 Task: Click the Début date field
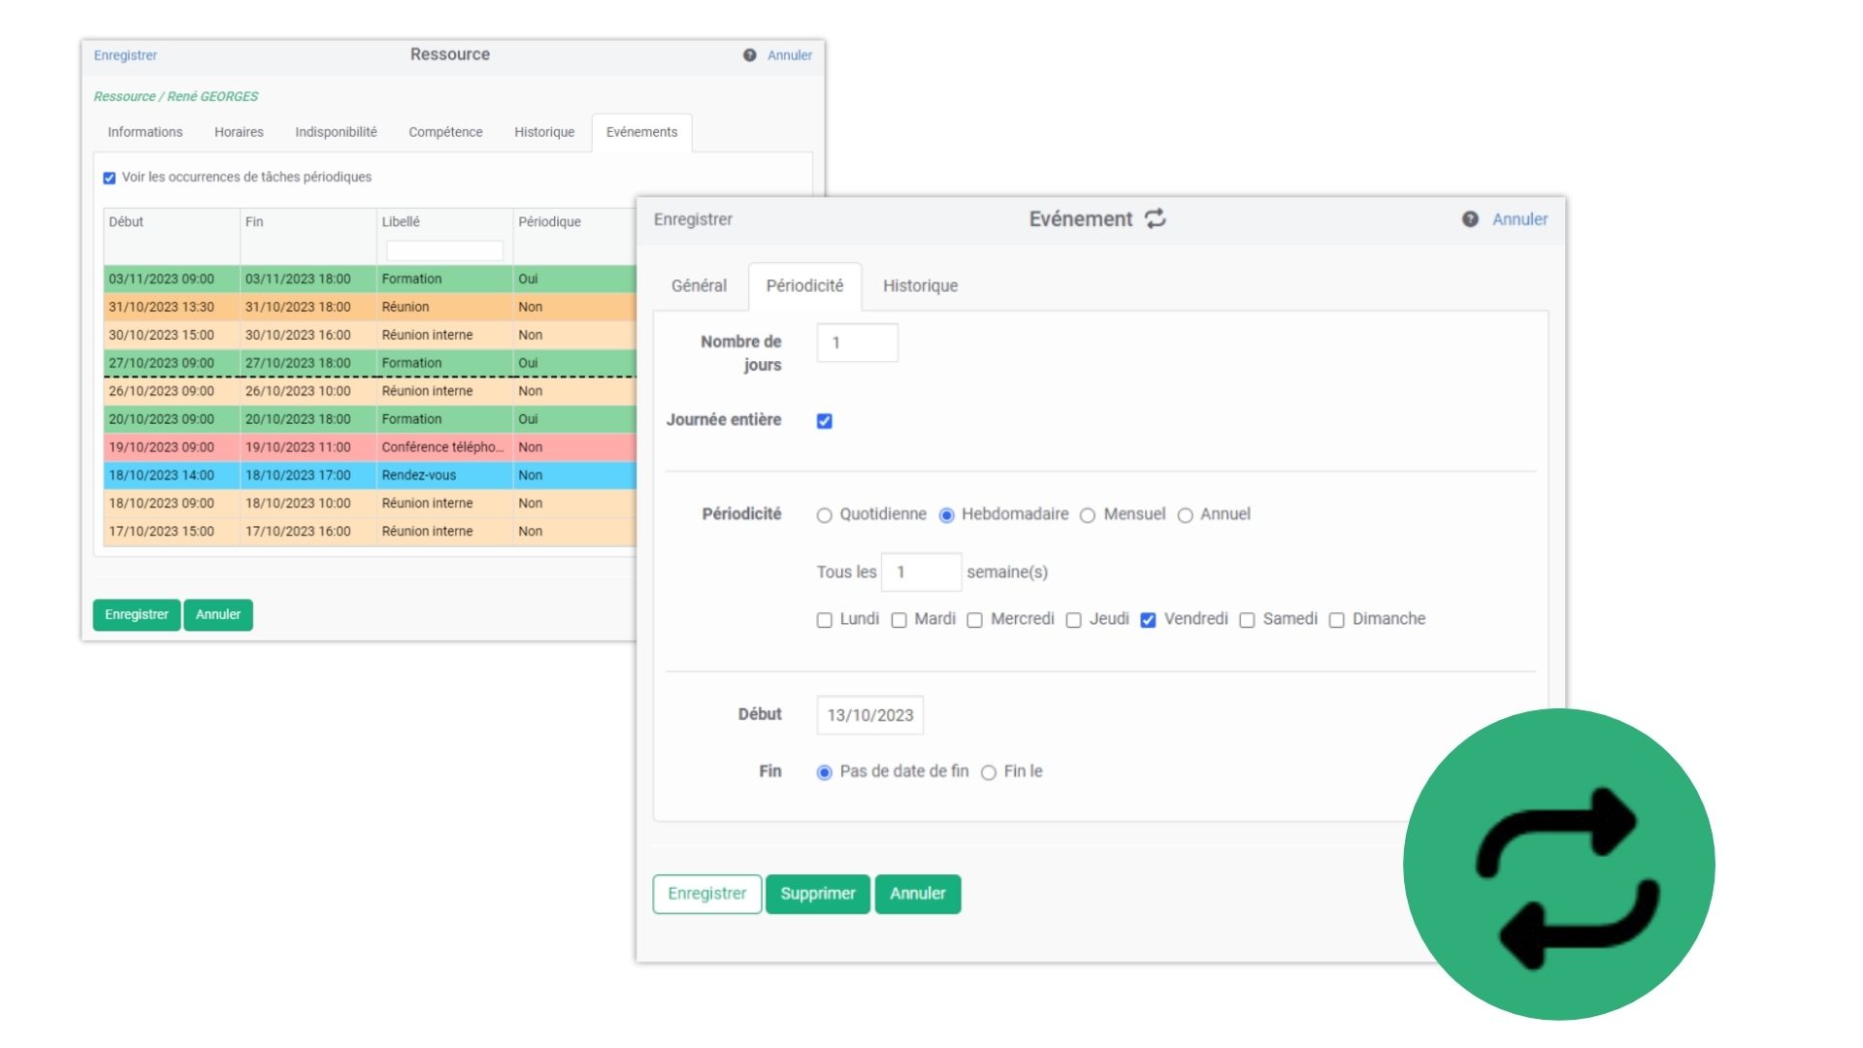[x=870, y=715]
